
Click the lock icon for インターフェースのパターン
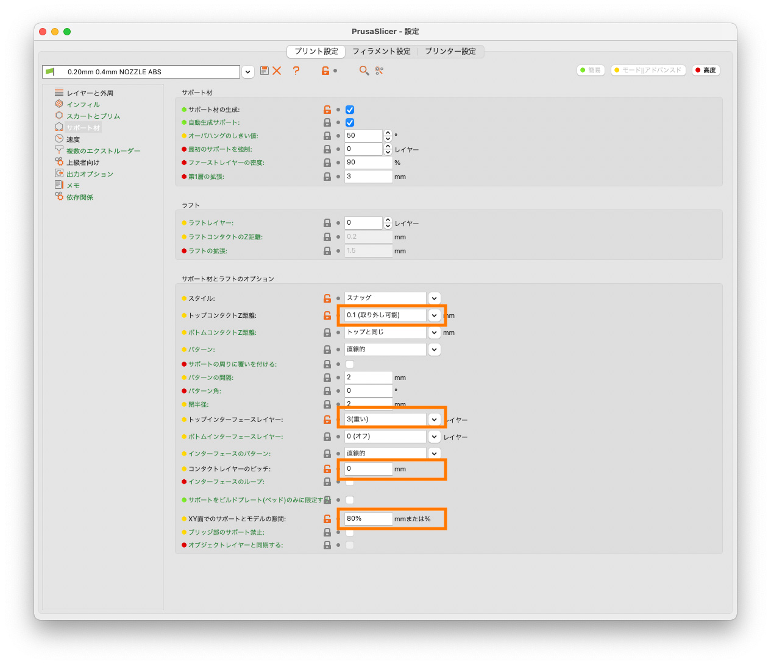[327, 454]
